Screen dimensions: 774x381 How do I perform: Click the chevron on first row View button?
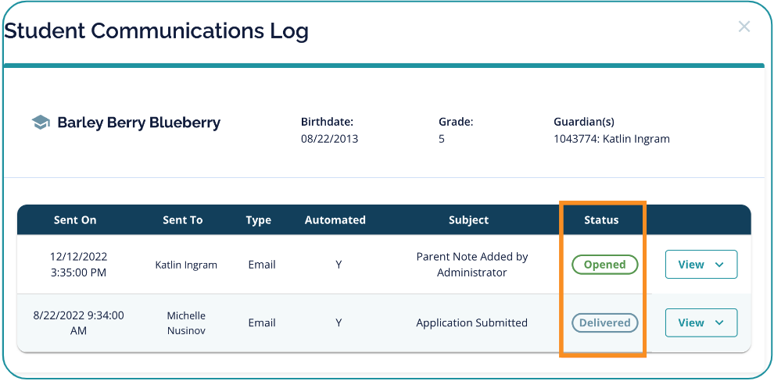(719, 265)
